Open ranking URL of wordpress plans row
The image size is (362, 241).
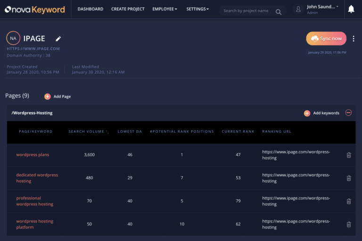coord(296,155)
